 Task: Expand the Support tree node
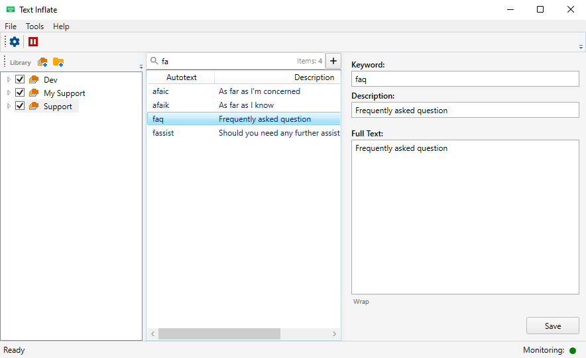point(9,106)
